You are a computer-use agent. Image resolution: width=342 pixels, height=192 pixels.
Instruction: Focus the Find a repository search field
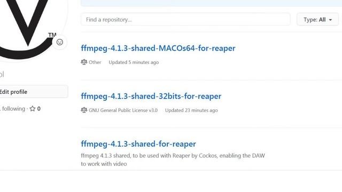185,19
